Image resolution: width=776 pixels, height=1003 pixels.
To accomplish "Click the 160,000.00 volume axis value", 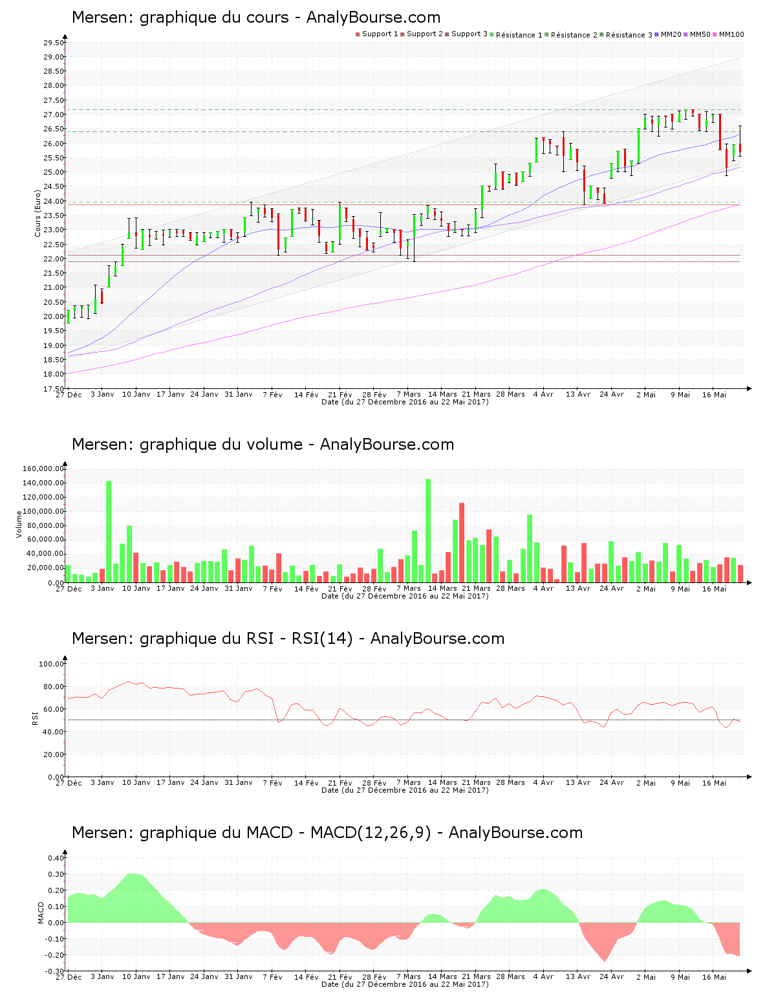I will pyautogui.click(x=43, y=468).
